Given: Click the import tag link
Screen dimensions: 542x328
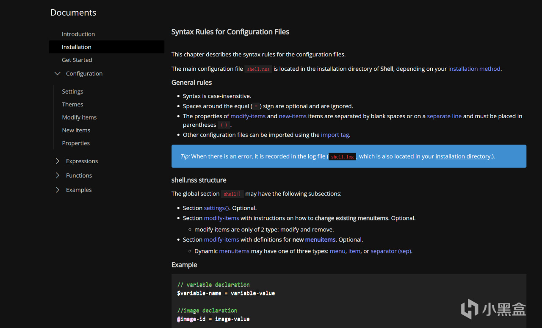Looking at the screenshot, I should pos(335,135).
